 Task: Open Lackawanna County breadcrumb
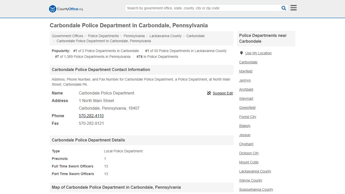165,36
